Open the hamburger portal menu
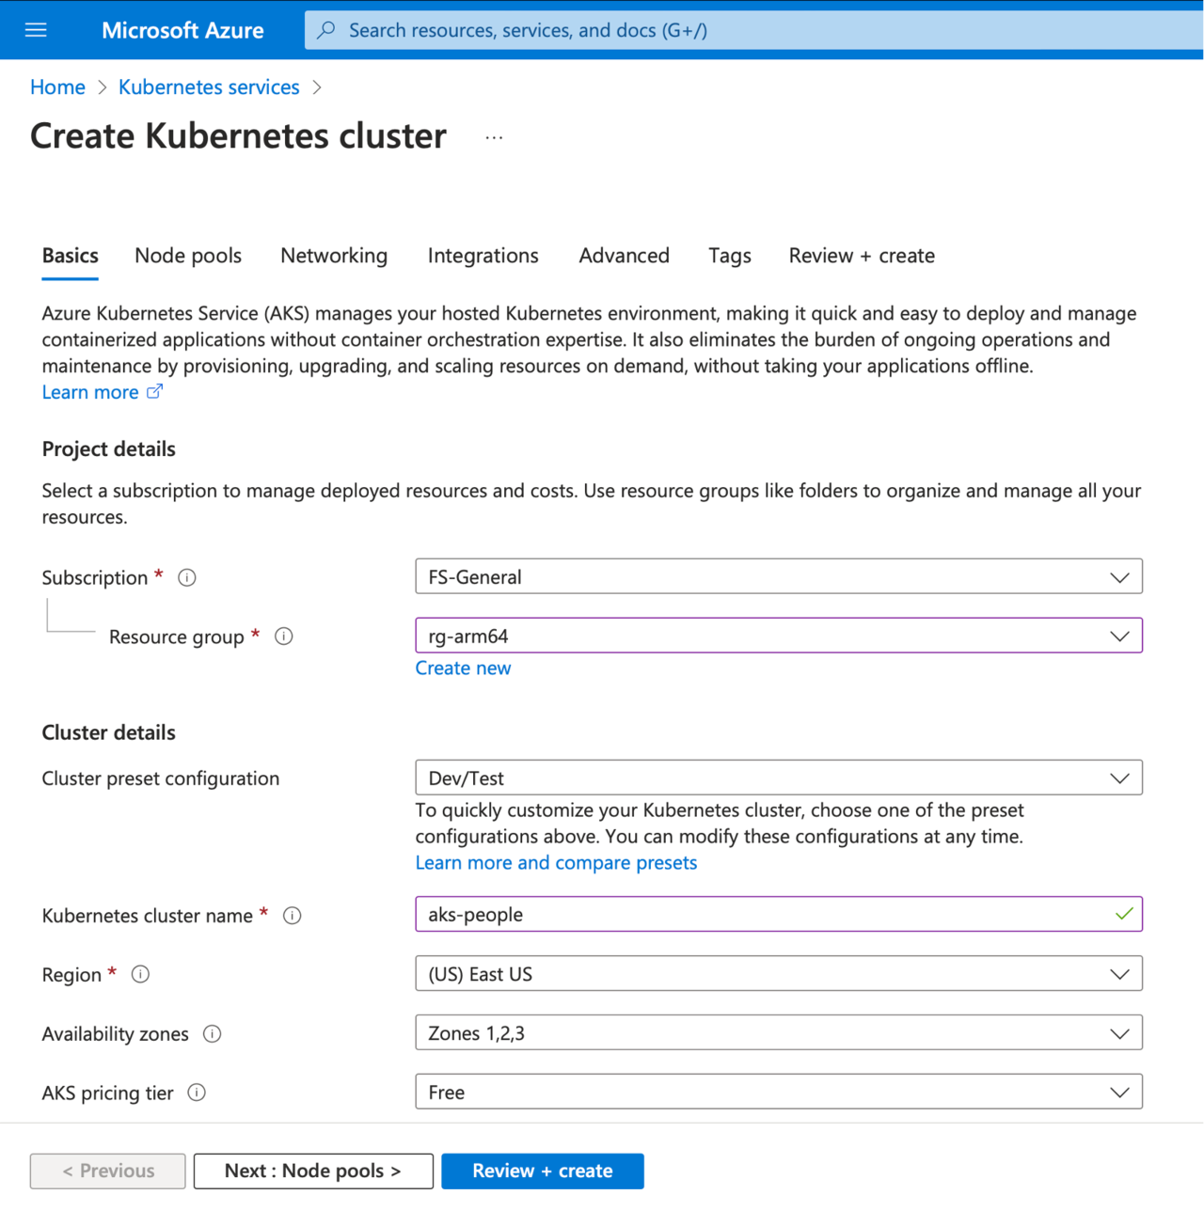 click(x=36, y=30)
